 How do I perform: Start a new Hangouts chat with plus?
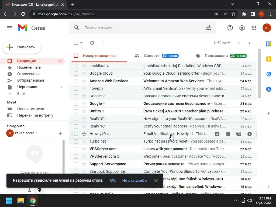60,134
